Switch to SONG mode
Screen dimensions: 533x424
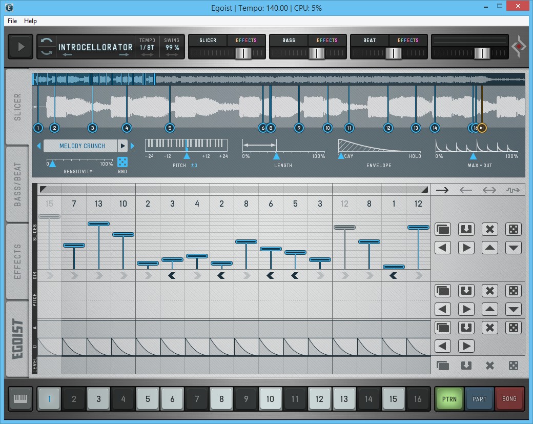click(509, 399)
